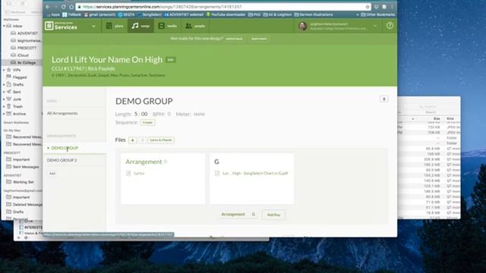Image resolution: width=486 pixels, height=273 pixels.
Task: Open the SongSelect Chart in G pdf
Action: pos(255,173)
